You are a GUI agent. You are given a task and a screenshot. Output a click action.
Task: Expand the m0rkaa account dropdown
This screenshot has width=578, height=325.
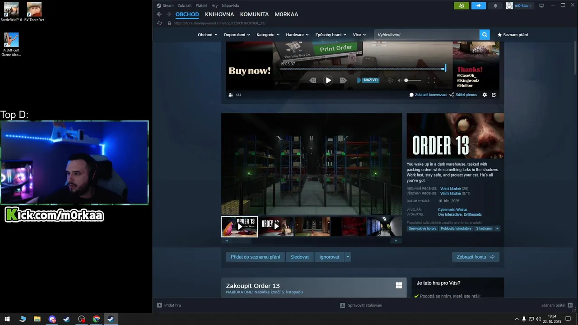(519, 6)
